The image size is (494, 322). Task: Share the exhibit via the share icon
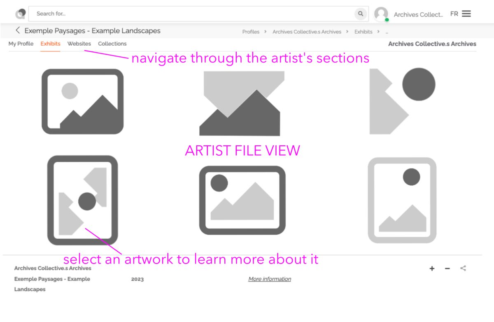pos(463,268)
